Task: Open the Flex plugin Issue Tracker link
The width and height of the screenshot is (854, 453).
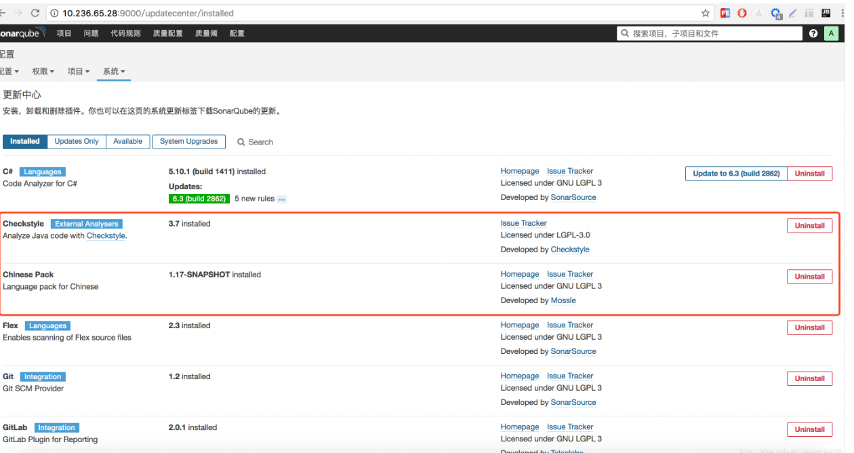Action: pyautogui.click(x=570, y=325)
